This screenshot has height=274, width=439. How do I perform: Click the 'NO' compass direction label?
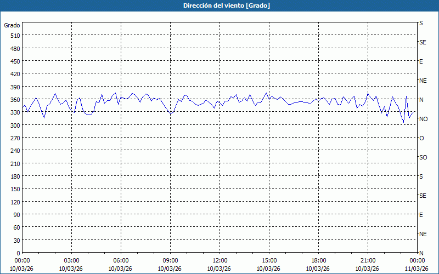(x=423, y=119)
